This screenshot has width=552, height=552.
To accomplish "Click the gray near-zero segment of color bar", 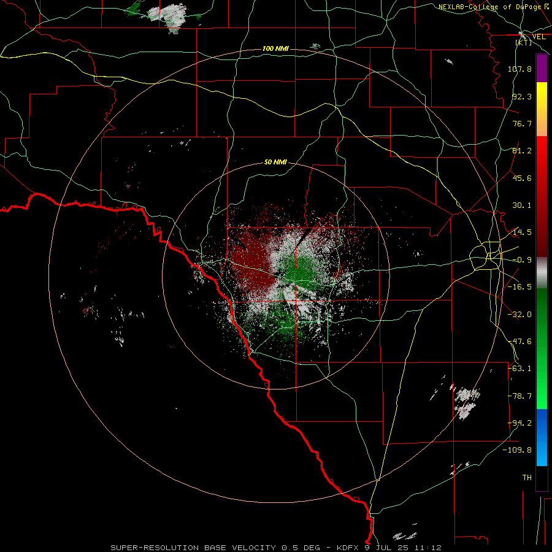I will pos(542,273).
